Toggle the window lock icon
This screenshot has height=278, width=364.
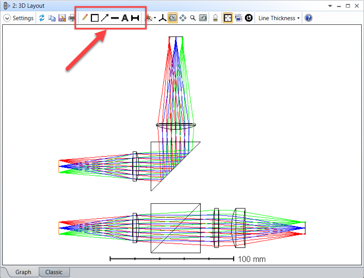(215, 18)
